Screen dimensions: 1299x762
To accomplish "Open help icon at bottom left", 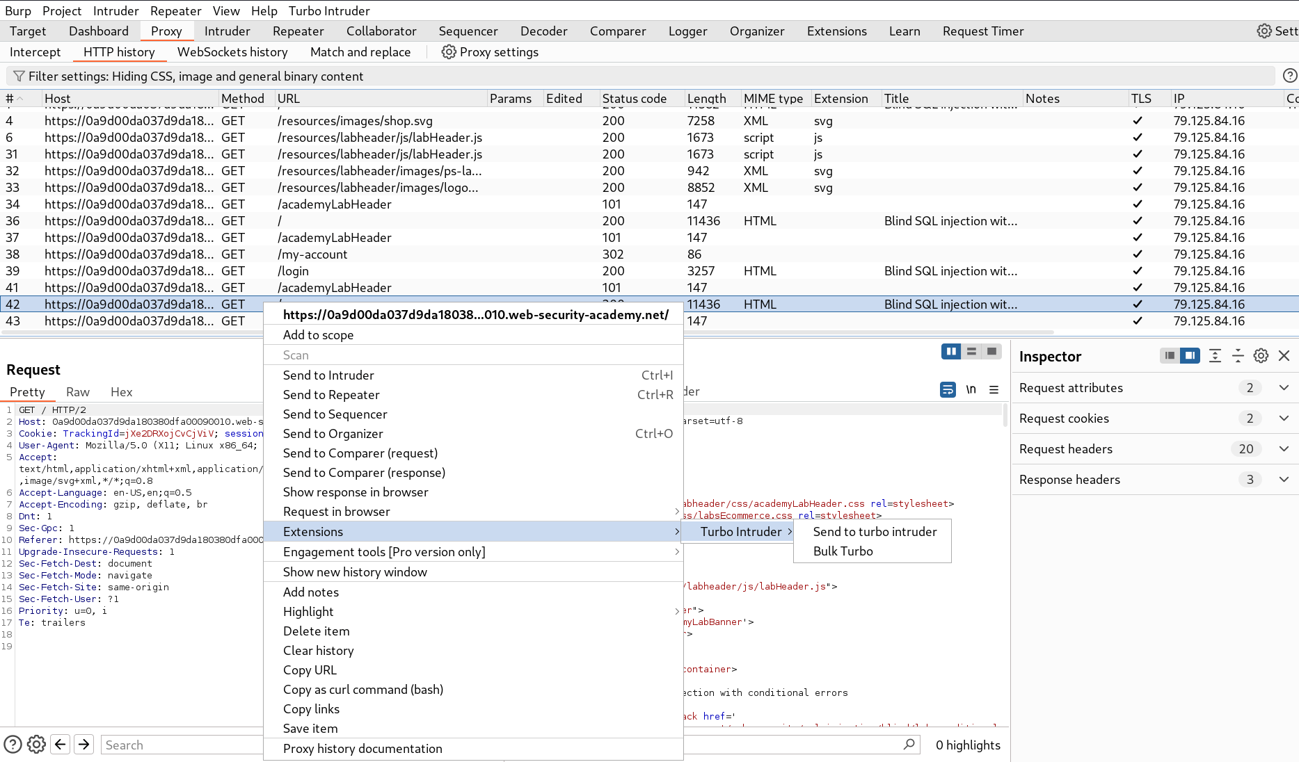I will 13,745.
